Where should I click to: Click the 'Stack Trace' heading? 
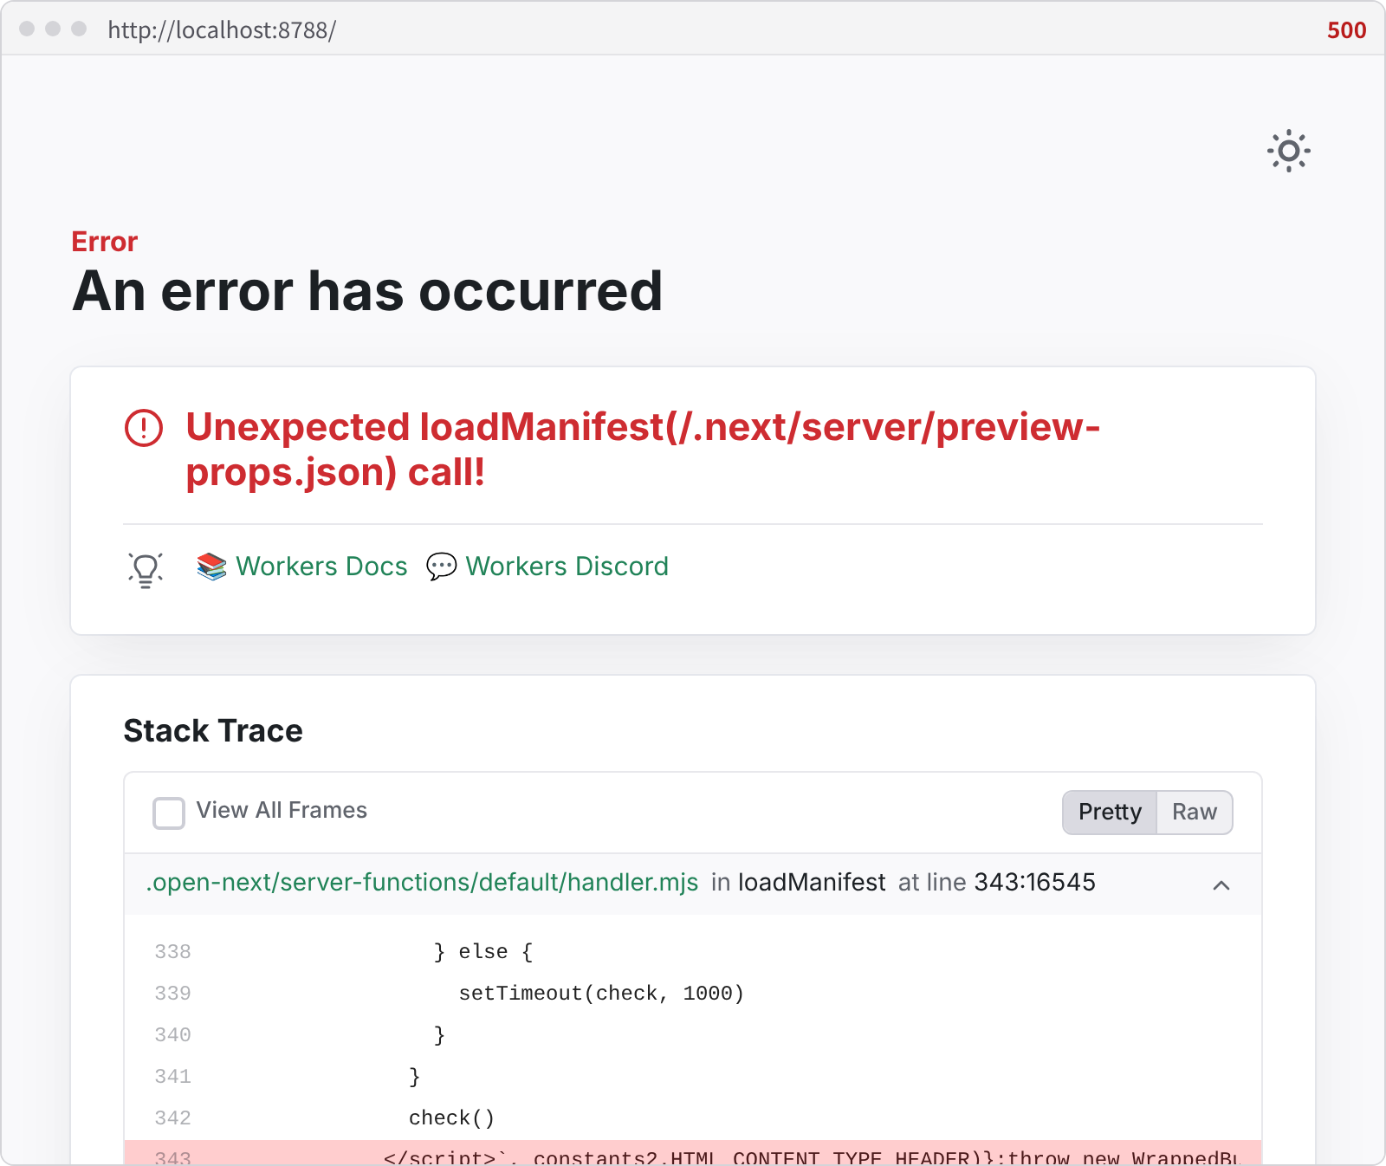point(213,730)
